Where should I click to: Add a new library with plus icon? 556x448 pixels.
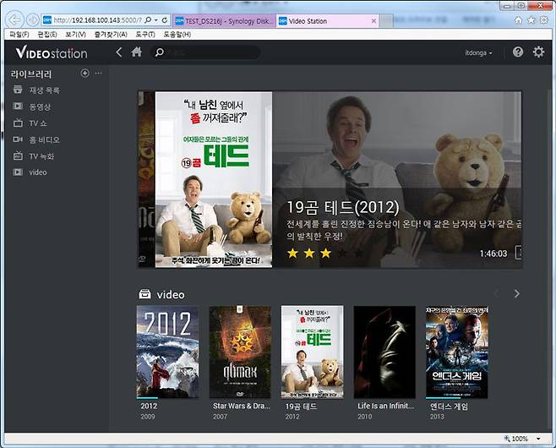[x=84, y=73]
